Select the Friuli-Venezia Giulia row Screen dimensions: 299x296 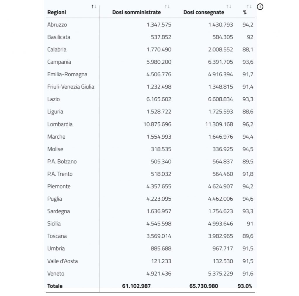[150, 87]
